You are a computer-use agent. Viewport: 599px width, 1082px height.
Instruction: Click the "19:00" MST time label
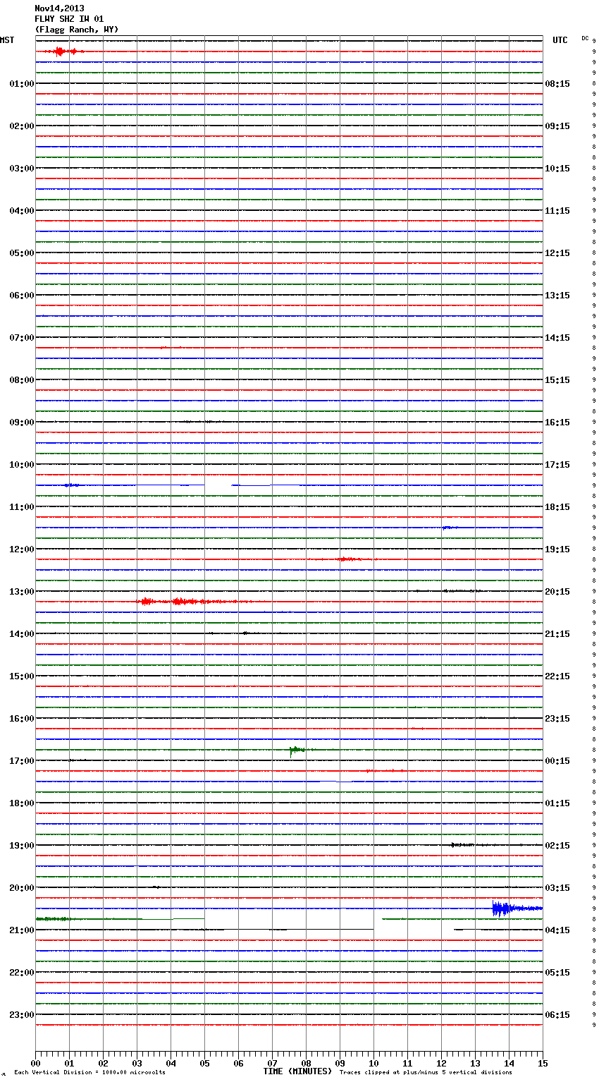click(22, 846)
